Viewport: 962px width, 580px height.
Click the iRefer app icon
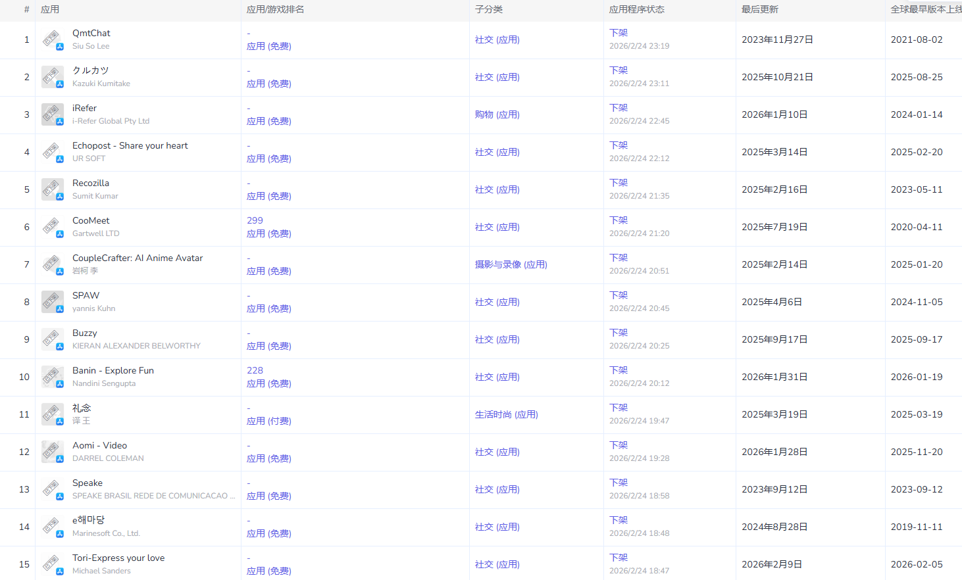coord(53,114)
